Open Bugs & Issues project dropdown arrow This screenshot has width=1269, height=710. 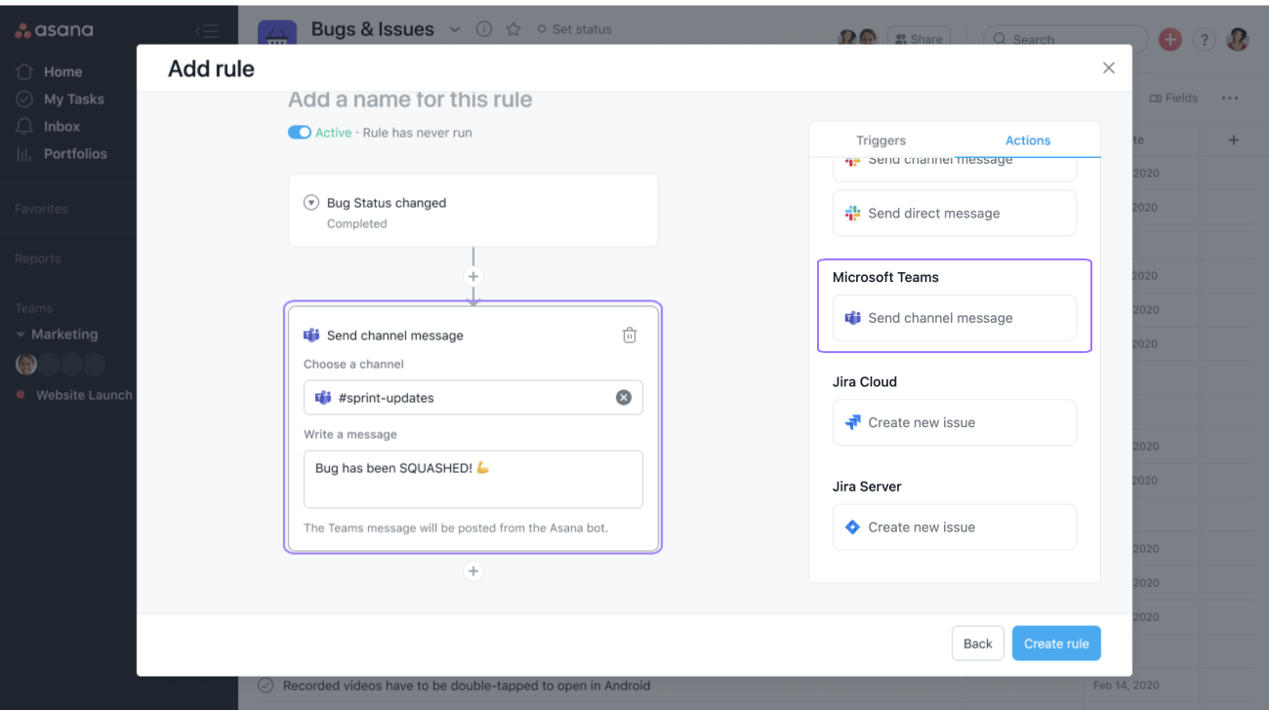click(454, 29)
